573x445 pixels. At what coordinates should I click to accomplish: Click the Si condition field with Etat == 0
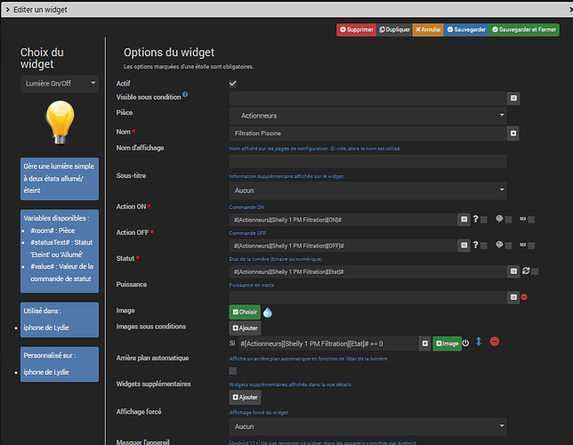pyautogui.click(x=327, y=344)
